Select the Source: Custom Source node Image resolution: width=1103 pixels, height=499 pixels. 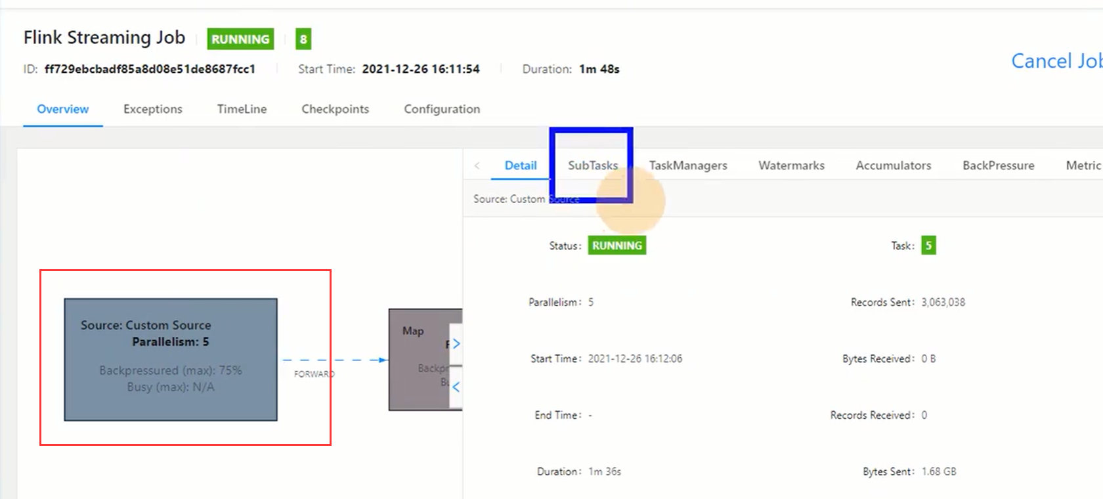pos(171,360)
